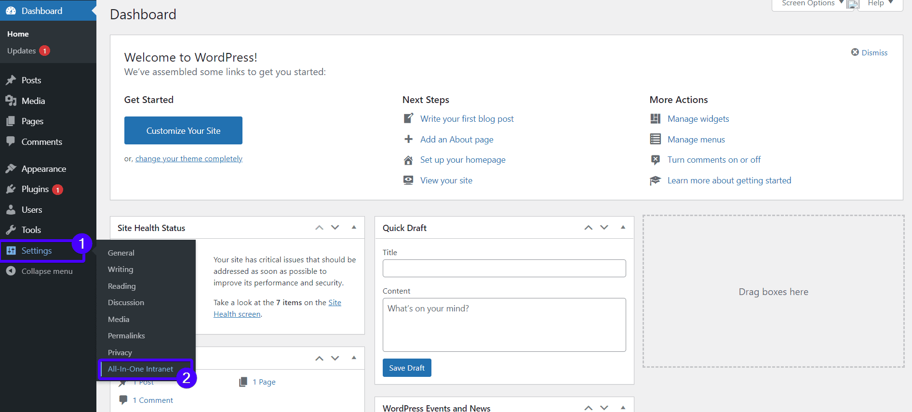Click the comment bubble beside 1 Comment
Viewport: 912px width, 412px height.
click(x=123, y=400)
